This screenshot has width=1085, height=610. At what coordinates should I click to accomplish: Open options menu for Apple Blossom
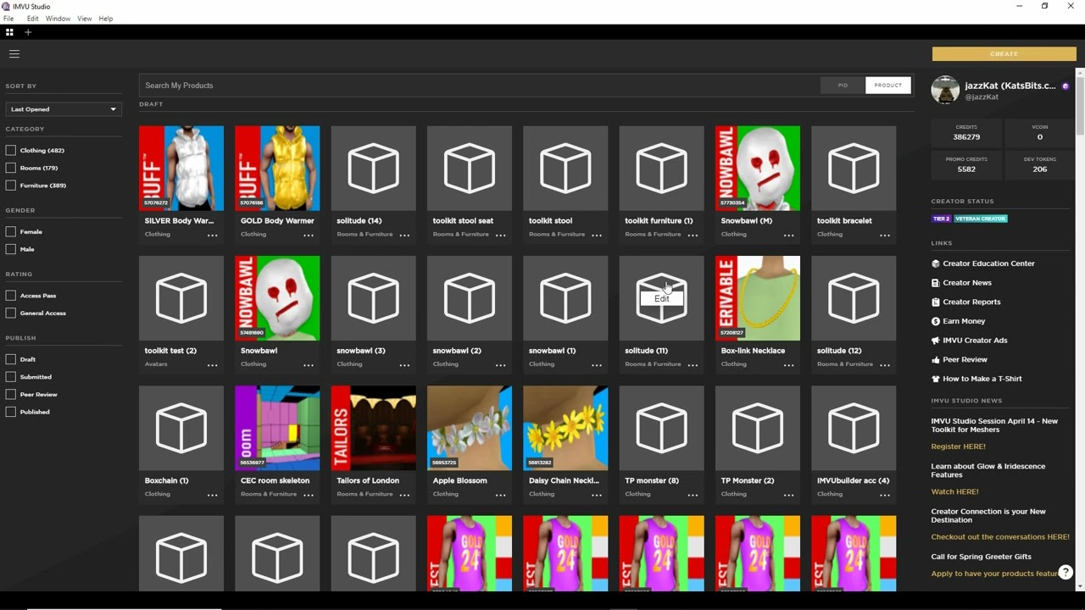click(x=500, y=495)
